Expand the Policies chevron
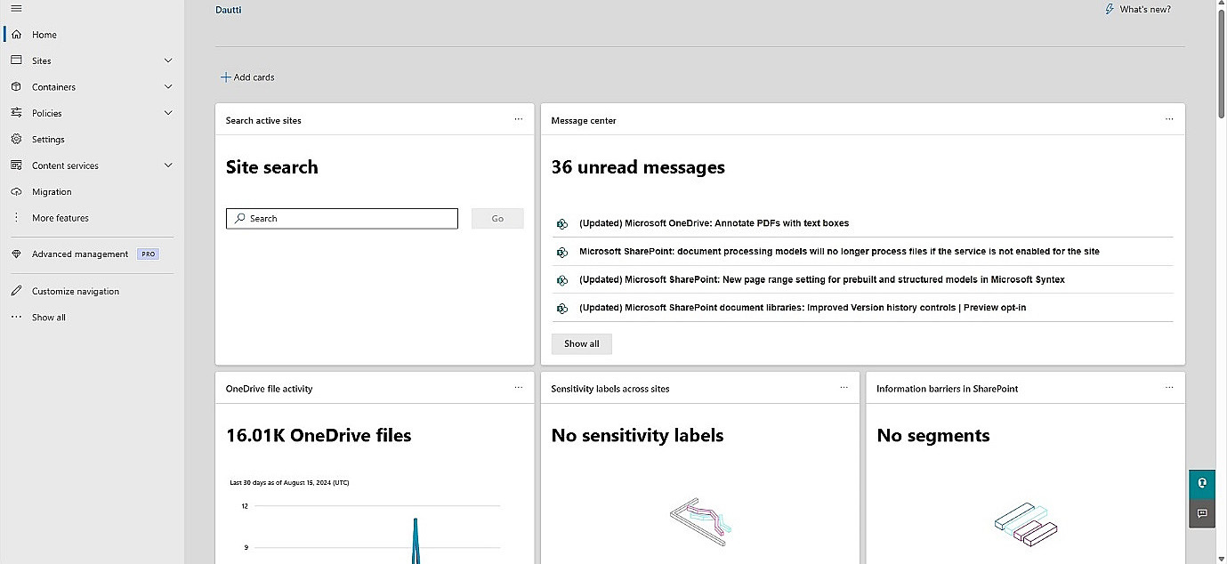 click(x=168, y=113)
